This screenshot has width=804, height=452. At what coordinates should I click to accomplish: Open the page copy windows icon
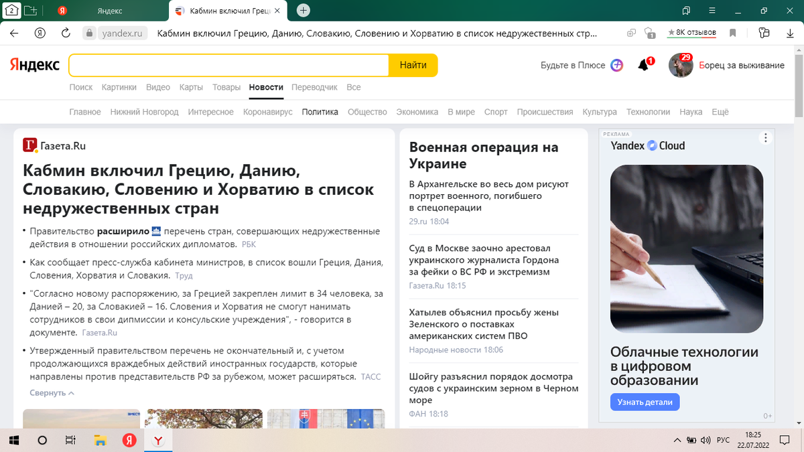631,33
